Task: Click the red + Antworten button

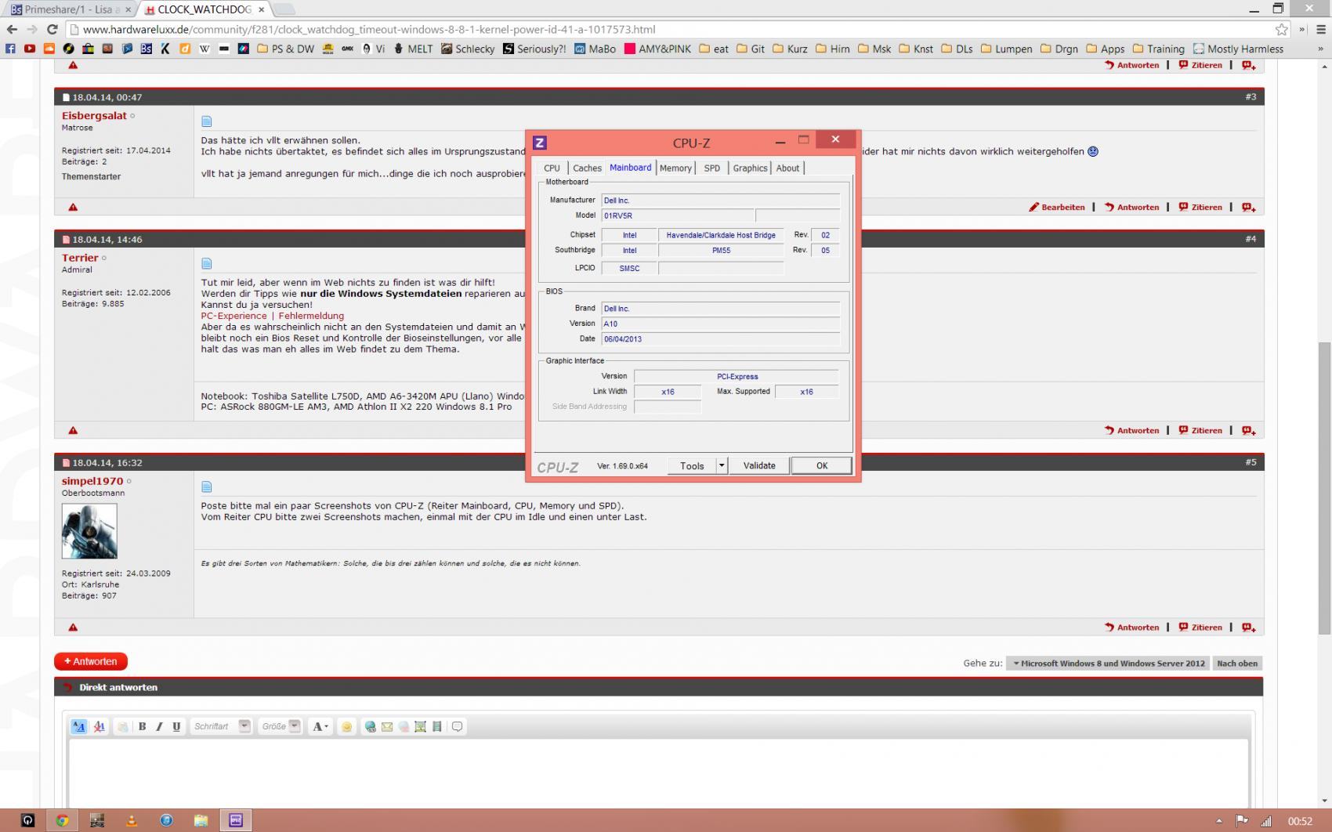Action: (x=91, y=661)
